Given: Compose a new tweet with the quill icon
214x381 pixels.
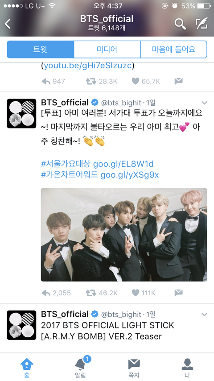Looking at the screenshot, I should click(x=202, y=23).
